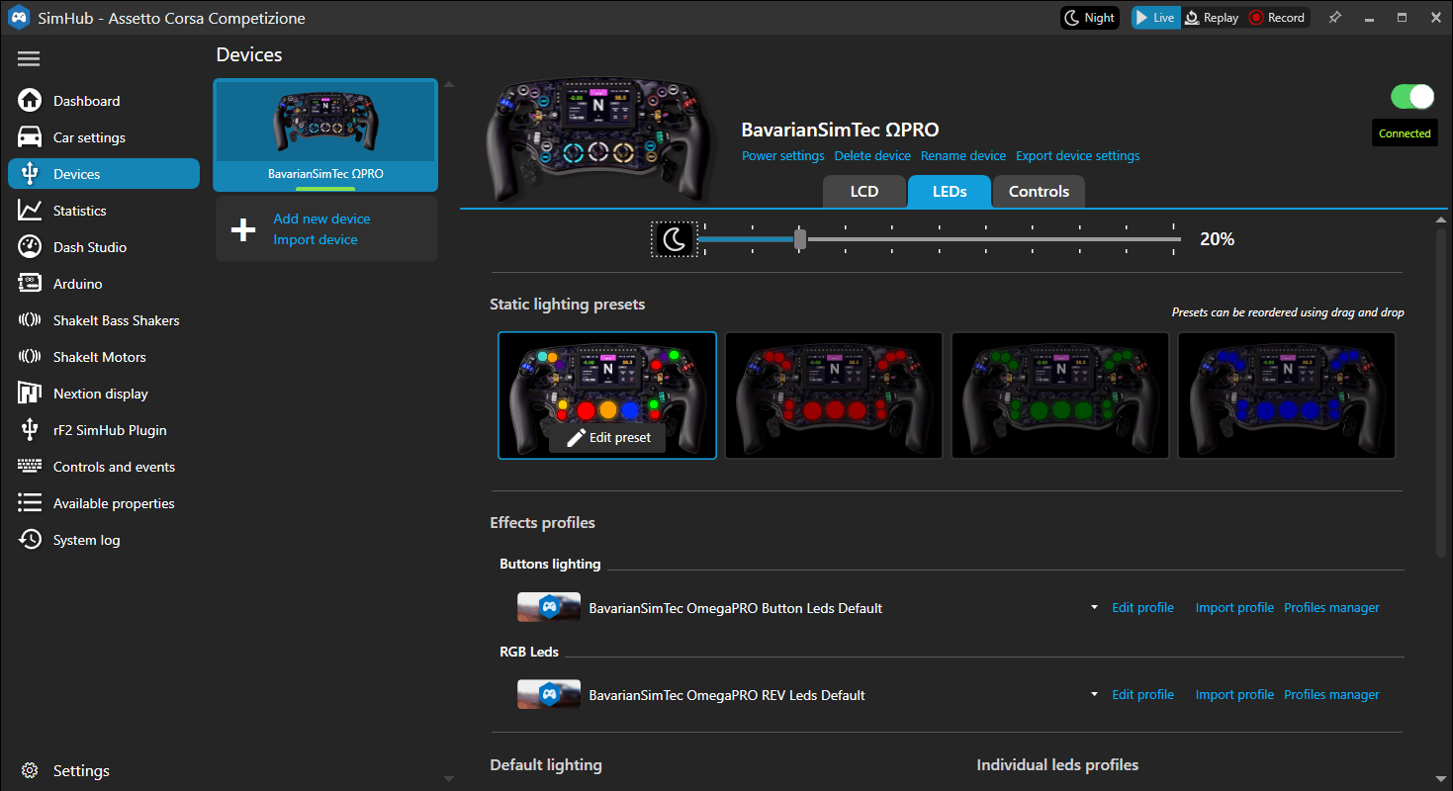Open Car settings page
This screenshot has width=1453, height=791.
(89, 137)
